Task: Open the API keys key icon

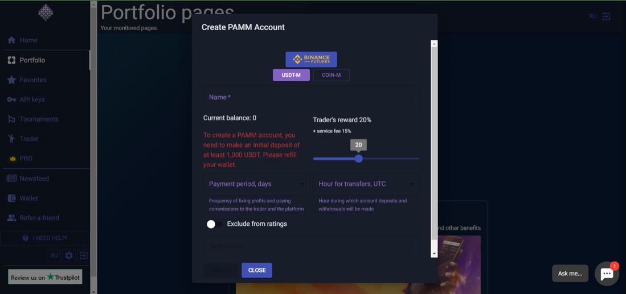Action: click(11, 100)
